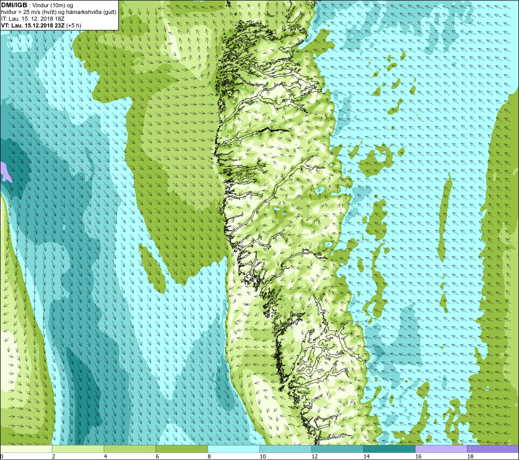Click the scale label '6'
519x460 pixels.
(158, 456)
